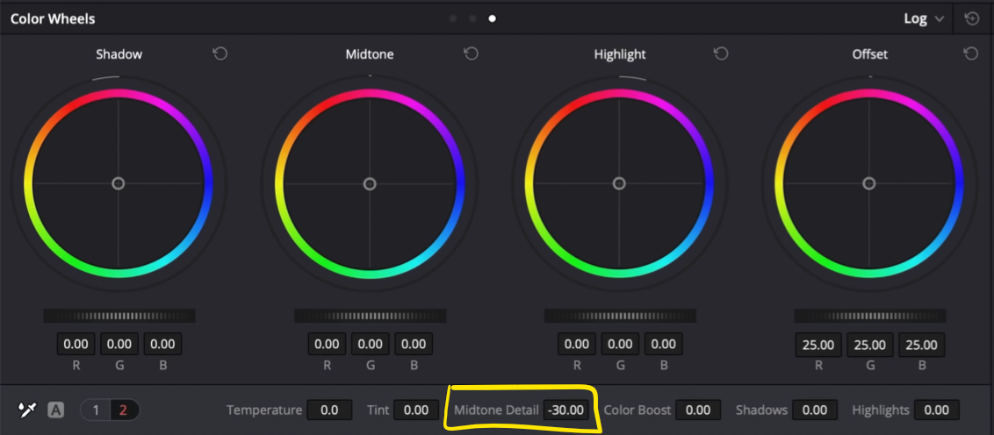Reset the Midtone color wheel
Image resolution: width=994 pixels, height=435 pixels.
471,53
